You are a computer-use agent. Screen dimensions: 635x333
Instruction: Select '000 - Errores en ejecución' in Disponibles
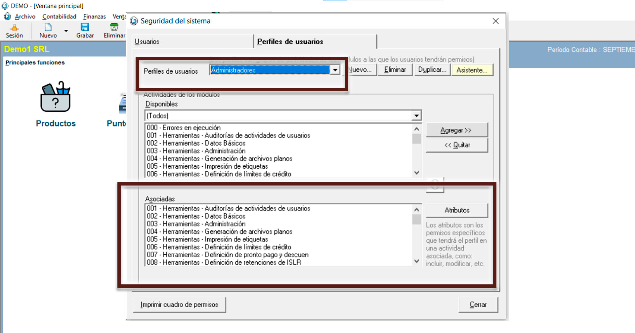184,128
